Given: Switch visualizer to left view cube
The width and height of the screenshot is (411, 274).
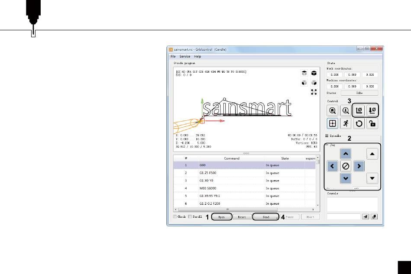Looking at the screenshot, I should tap(314, 83).
